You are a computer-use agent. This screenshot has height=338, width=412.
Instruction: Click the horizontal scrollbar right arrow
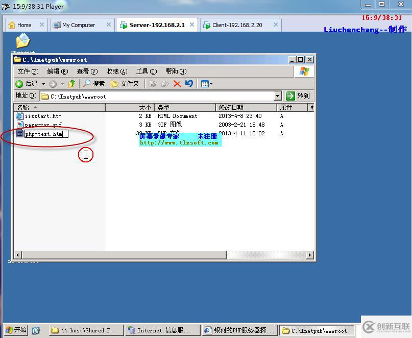coord(310,255)
